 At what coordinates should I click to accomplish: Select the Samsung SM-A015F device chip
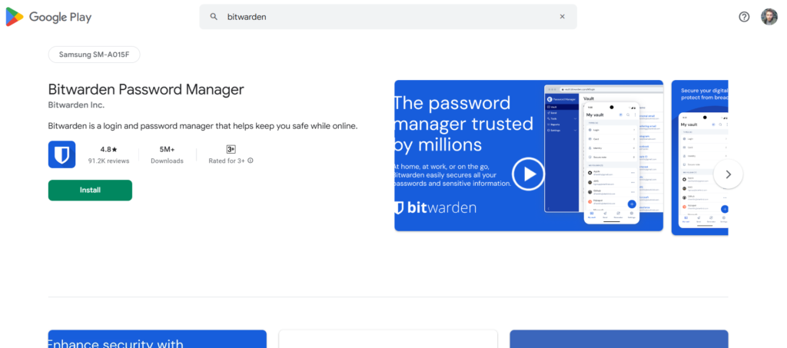tap(94, 55)
